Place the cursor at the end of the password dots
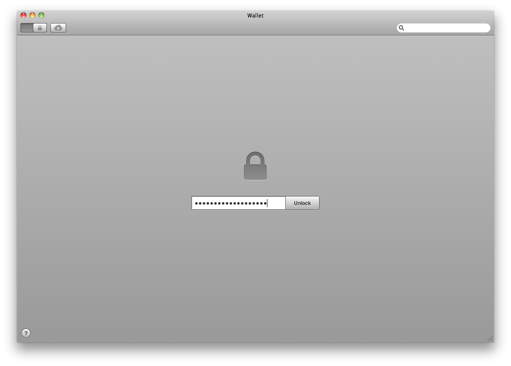The height and width of the screenshot is (366, 511). [x=267, y=203]
